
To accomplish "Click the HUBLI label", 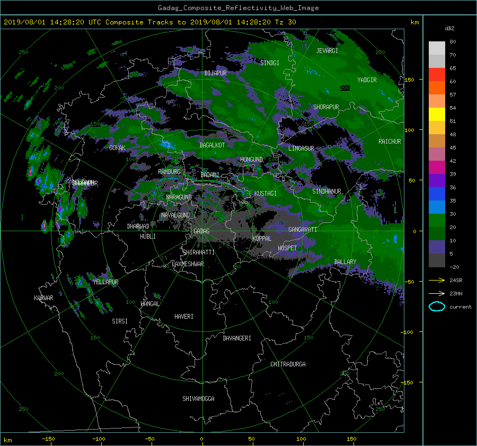I will point(147,237).
